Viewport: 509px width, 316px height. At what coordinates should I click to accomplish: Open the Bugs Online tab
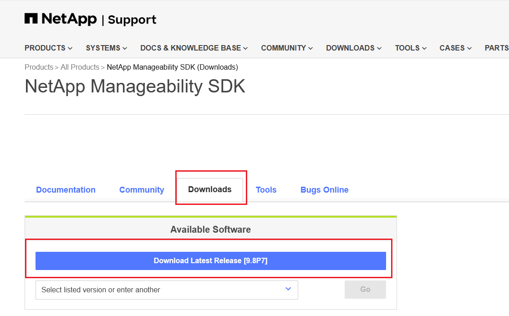pos(324,189)
